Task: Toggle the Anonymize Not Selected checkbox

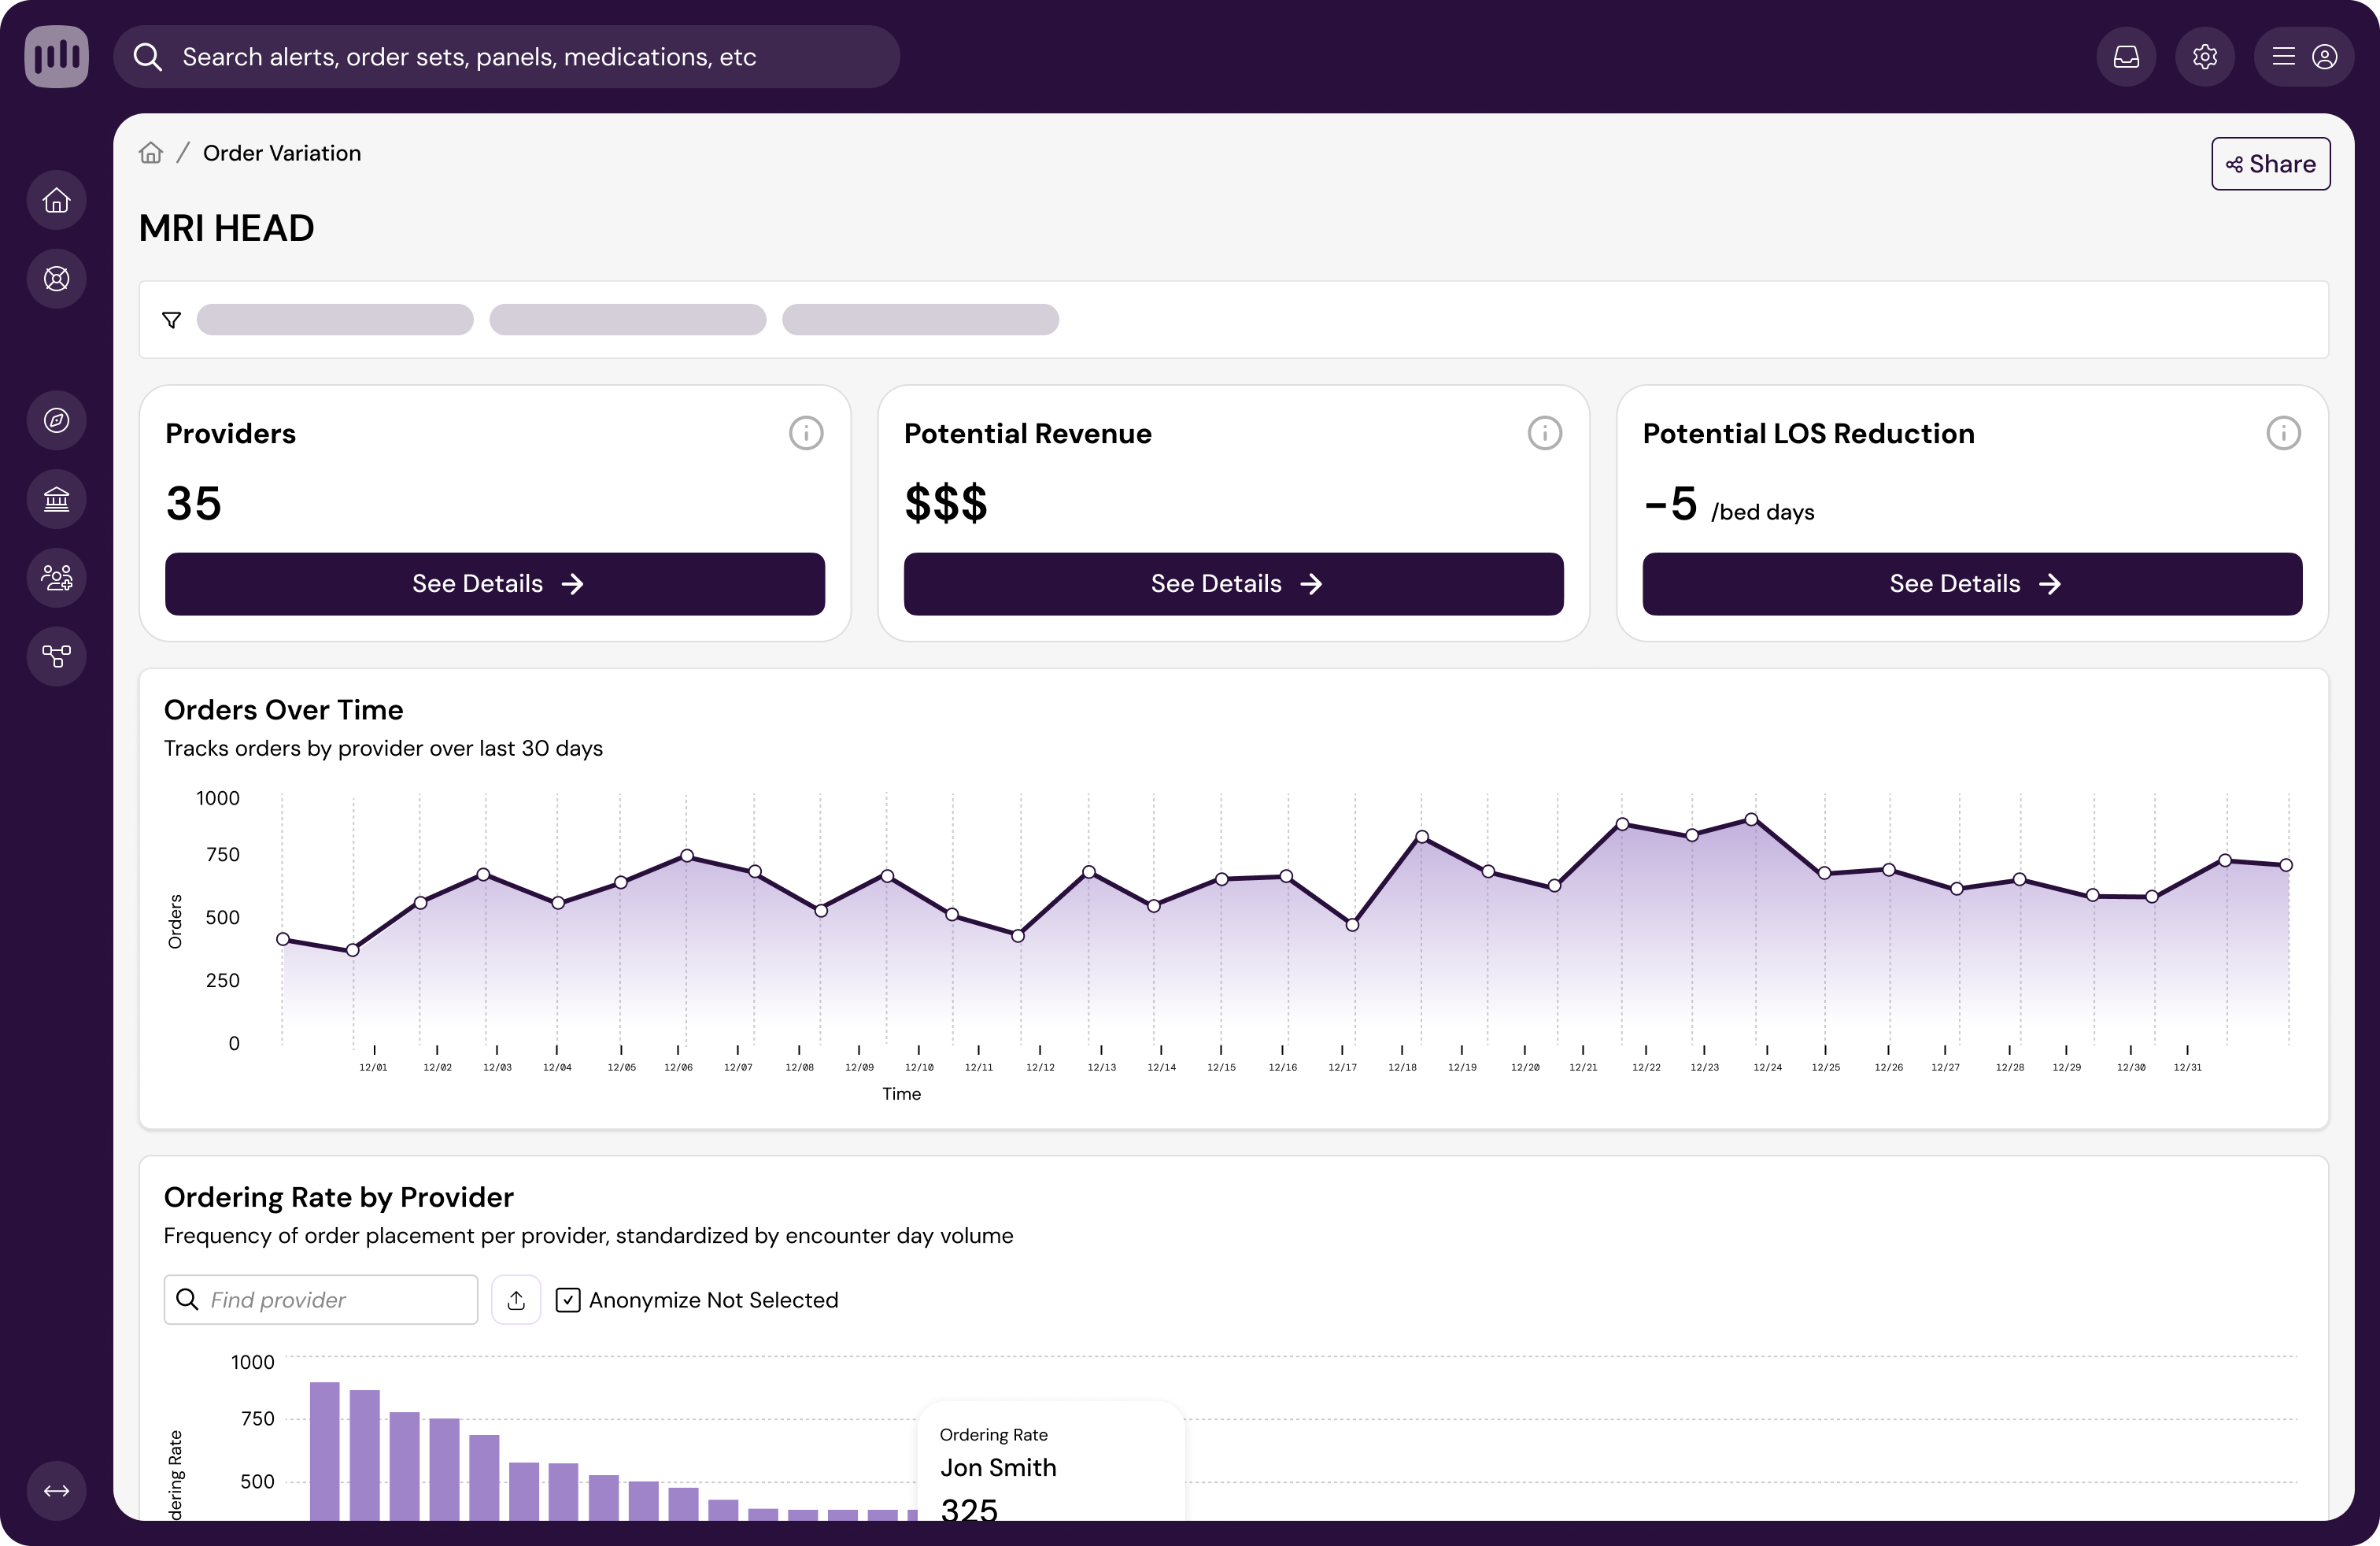Action: [x=568, y=1300]
